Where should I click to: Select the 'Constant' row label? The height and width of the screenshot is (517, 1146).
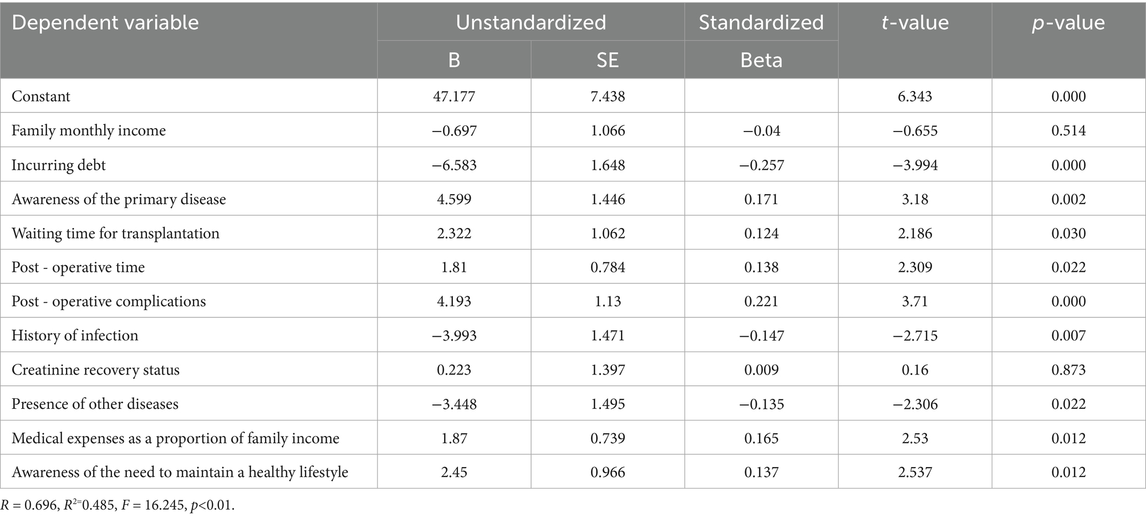41,97
